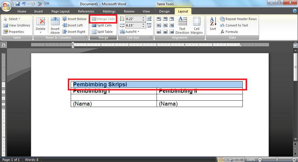Toggle View Gridlines

click(17, 25)
